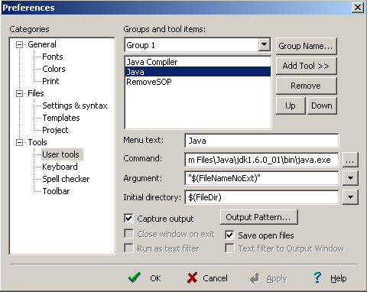Browse for command using the ellipsis button
The image size is (367, 292).
pyautogui.click(x=350, y=160)
